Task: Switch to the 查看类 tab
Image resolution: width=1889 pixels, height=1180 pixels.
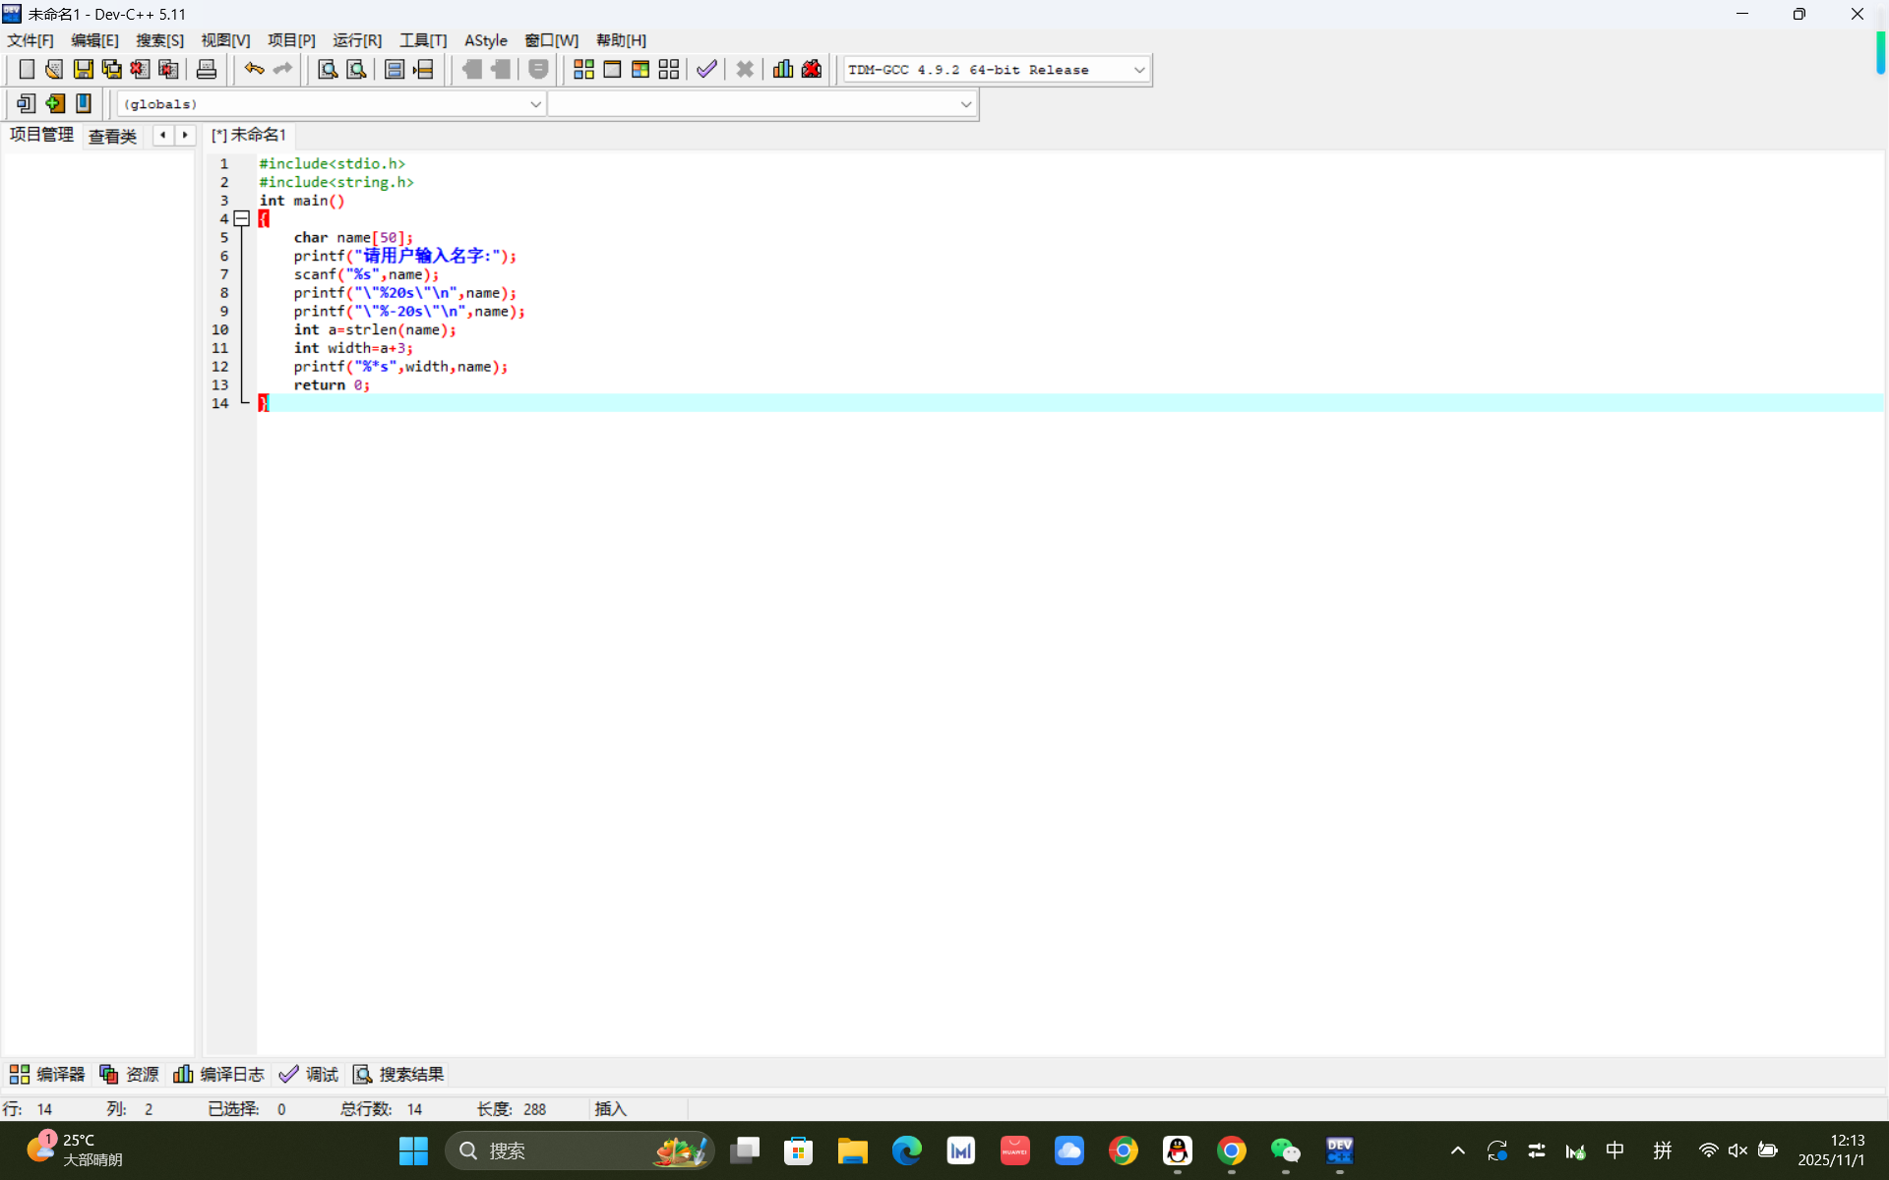Action: [112, 136]
